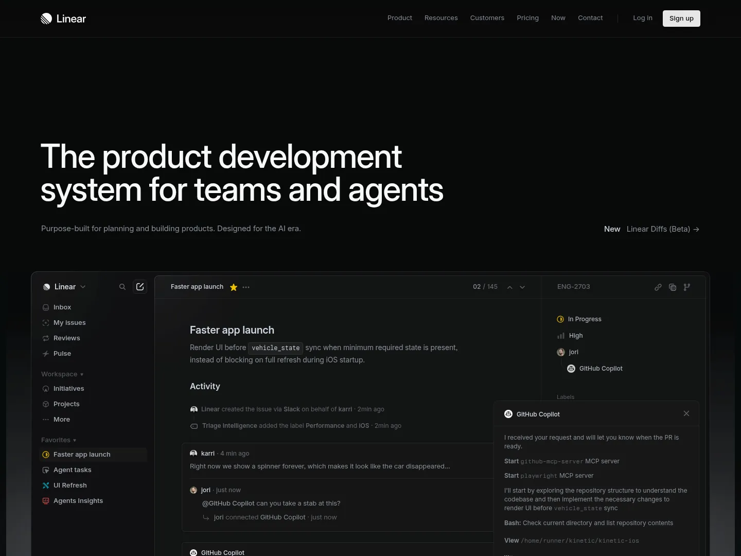Click the GitHub Copilot icon in the popup header

[x=508, y=414]
